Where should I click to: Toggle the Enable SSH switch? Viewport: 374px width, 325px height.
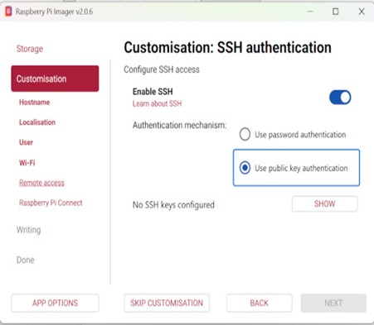[x=340, y=98]
